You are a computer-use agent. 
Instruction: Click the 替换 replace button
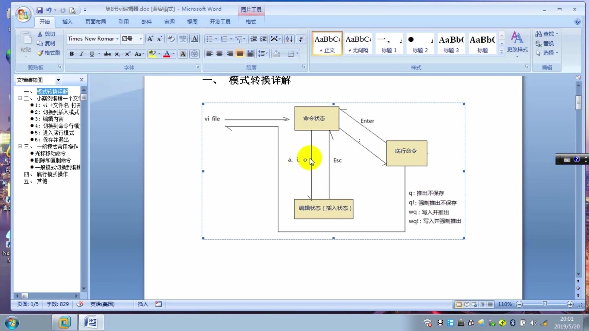point(545,44)
